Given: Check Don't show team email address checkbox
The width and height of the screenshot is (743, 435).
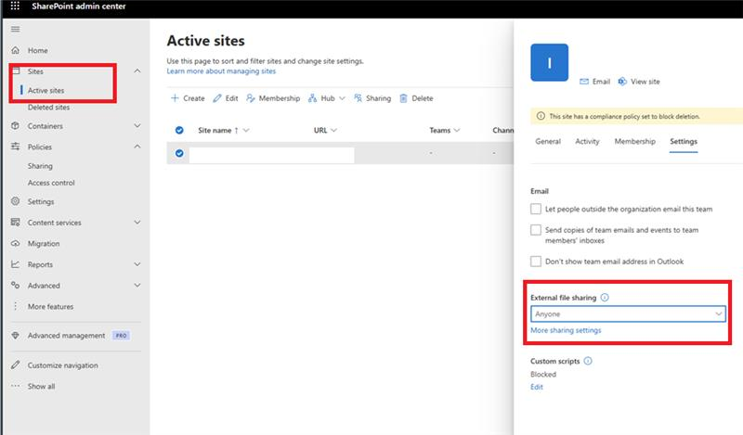Looking at the screenshot, I should coord(536,262).
